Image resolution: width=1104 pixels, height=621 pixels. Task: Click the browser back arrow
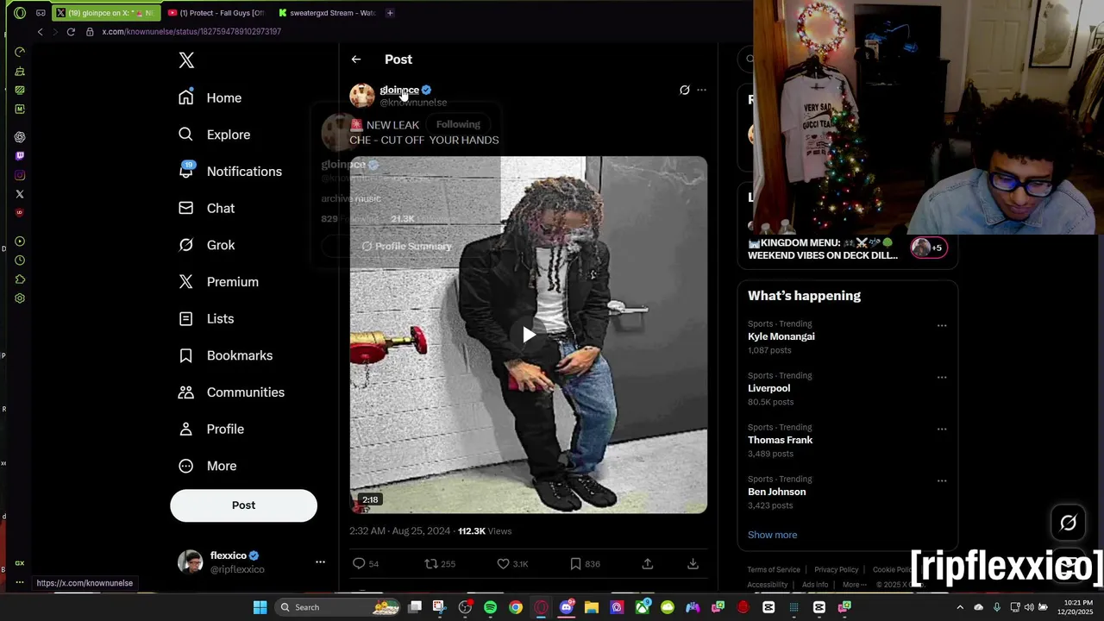point(40,32)
